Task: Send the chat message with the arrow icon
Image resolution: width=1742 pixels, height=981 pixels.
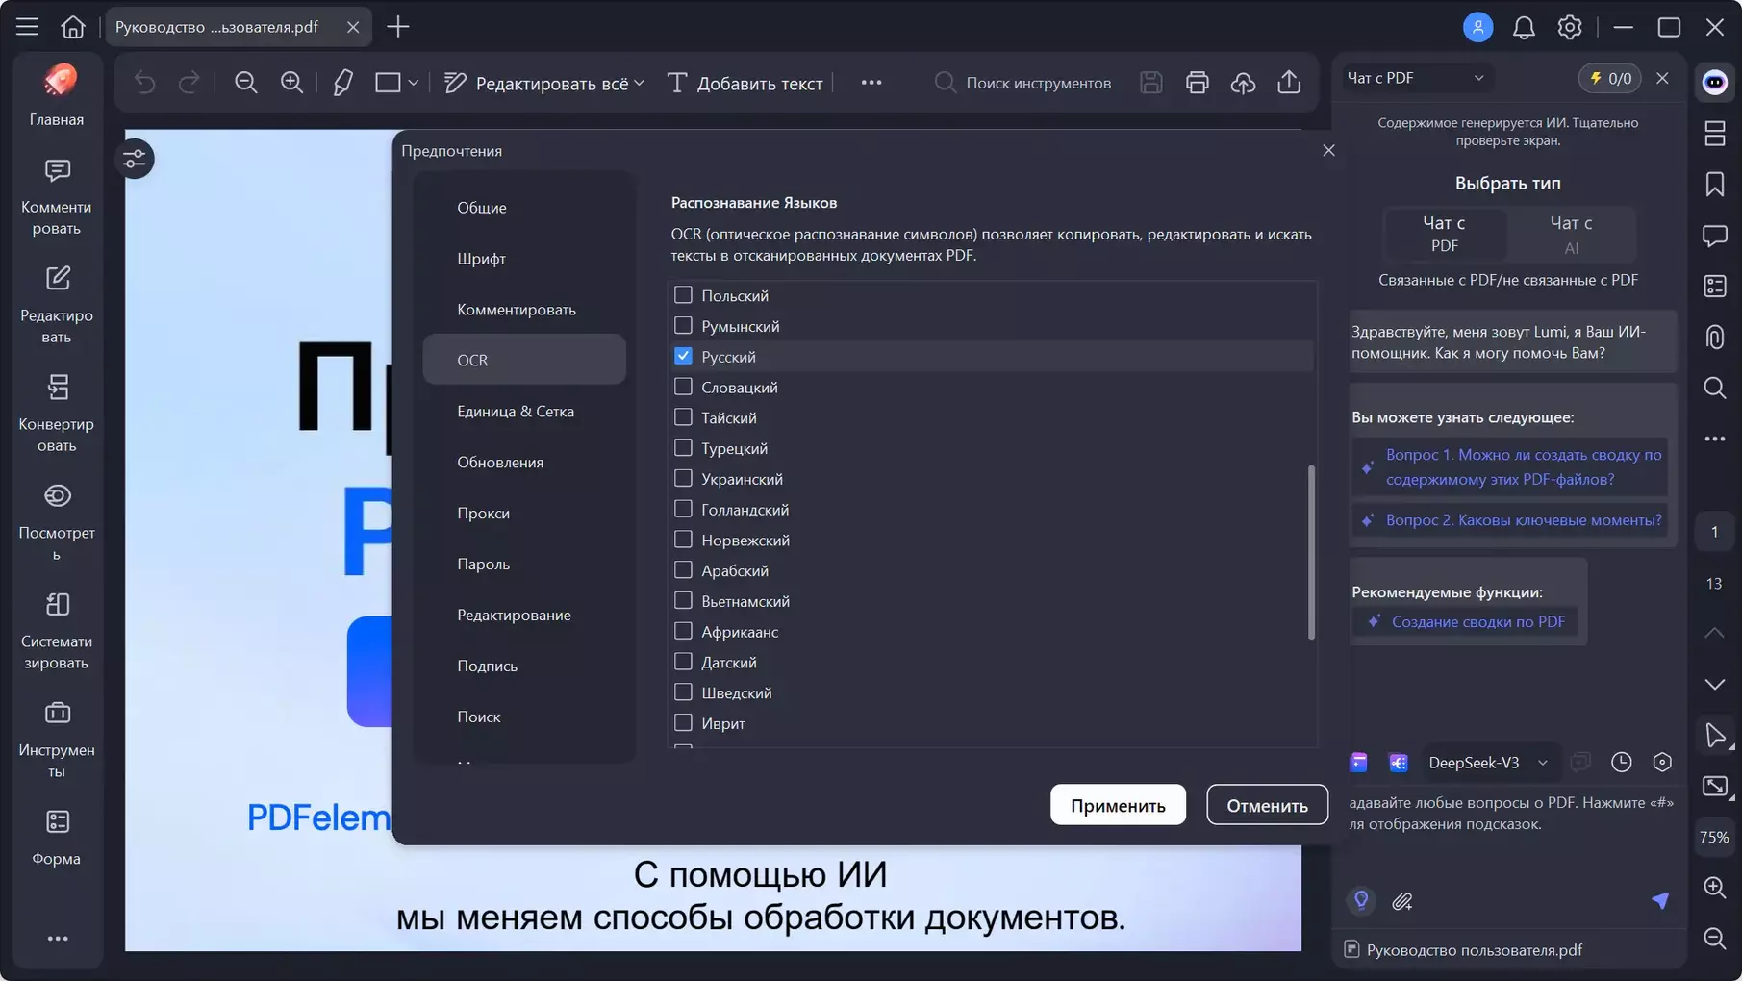Action: click(1660, 901)
